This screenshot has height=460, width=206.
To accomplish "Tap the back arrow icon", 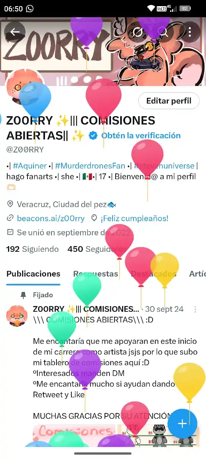I will pos(15,32).
